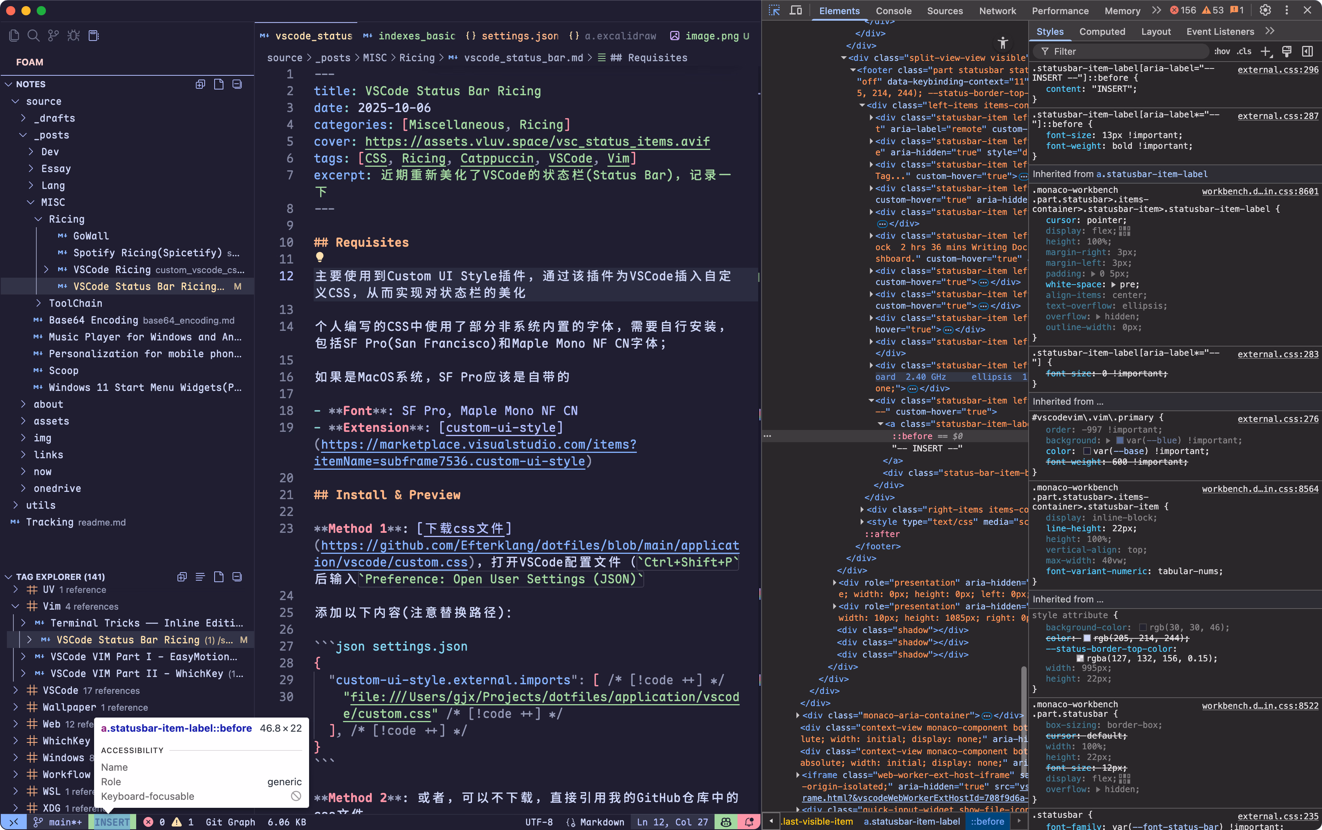Toggle the :hov element state panel

click(x=1221, y=51)
